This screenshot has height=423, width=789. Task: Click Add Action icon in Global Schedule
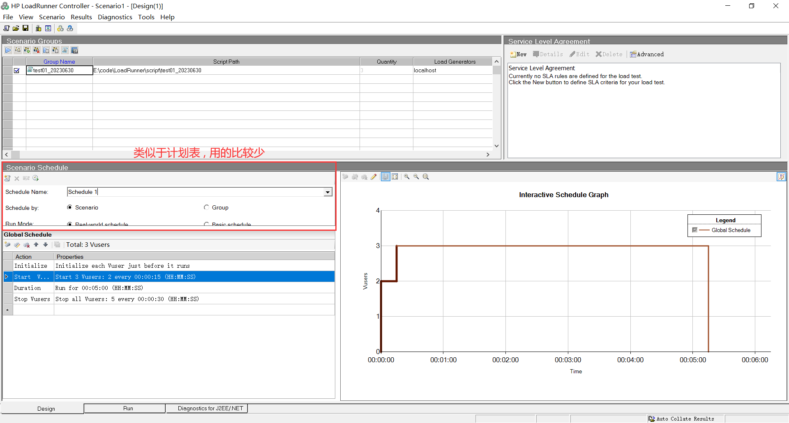[x=7, y=245]
